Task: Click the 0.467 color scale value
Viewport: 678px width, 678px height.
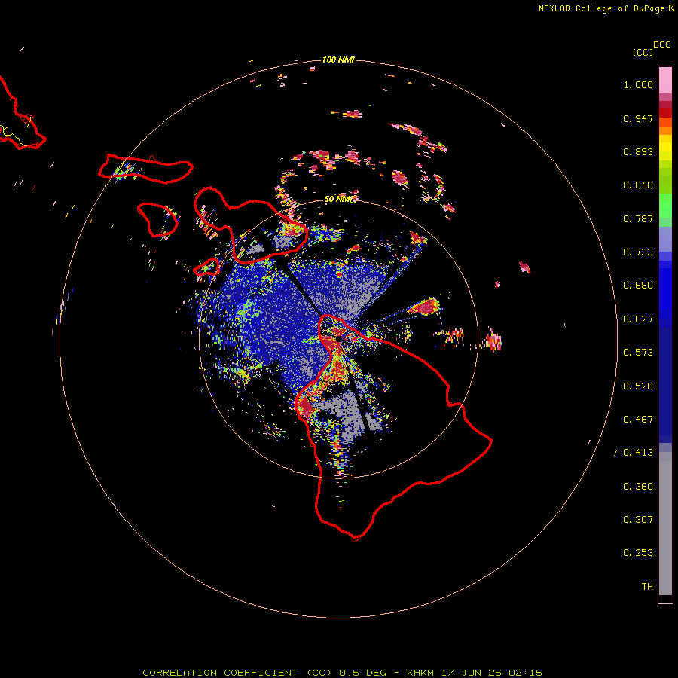Action: 638,420
